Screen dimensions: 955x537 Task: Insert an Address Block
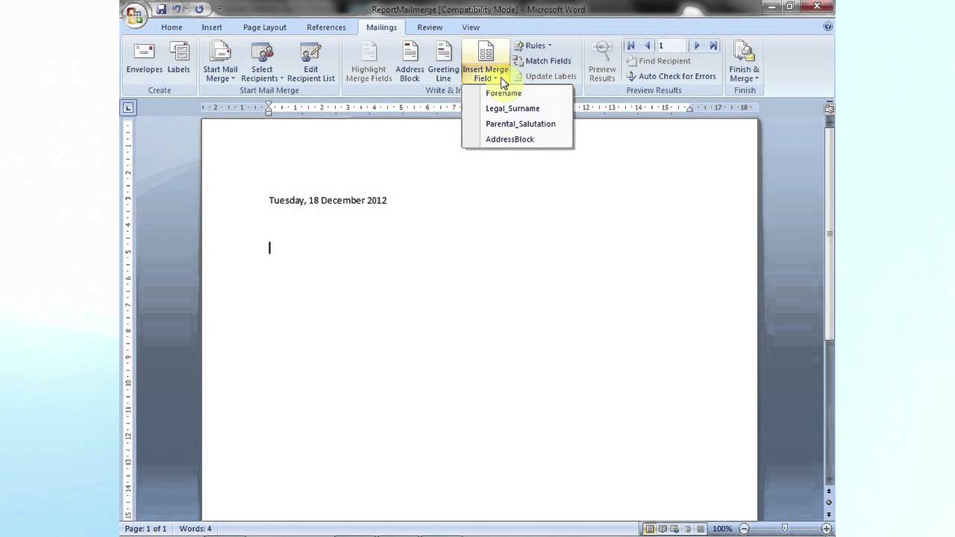[x=410, y=61]
